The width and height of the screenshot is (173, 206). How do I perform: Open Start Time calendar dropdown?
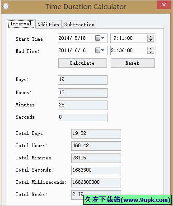(x=100, y=38)
